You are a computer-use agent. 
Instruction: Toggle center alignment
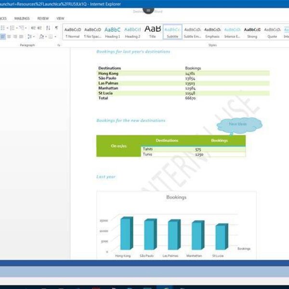(9, 37)
